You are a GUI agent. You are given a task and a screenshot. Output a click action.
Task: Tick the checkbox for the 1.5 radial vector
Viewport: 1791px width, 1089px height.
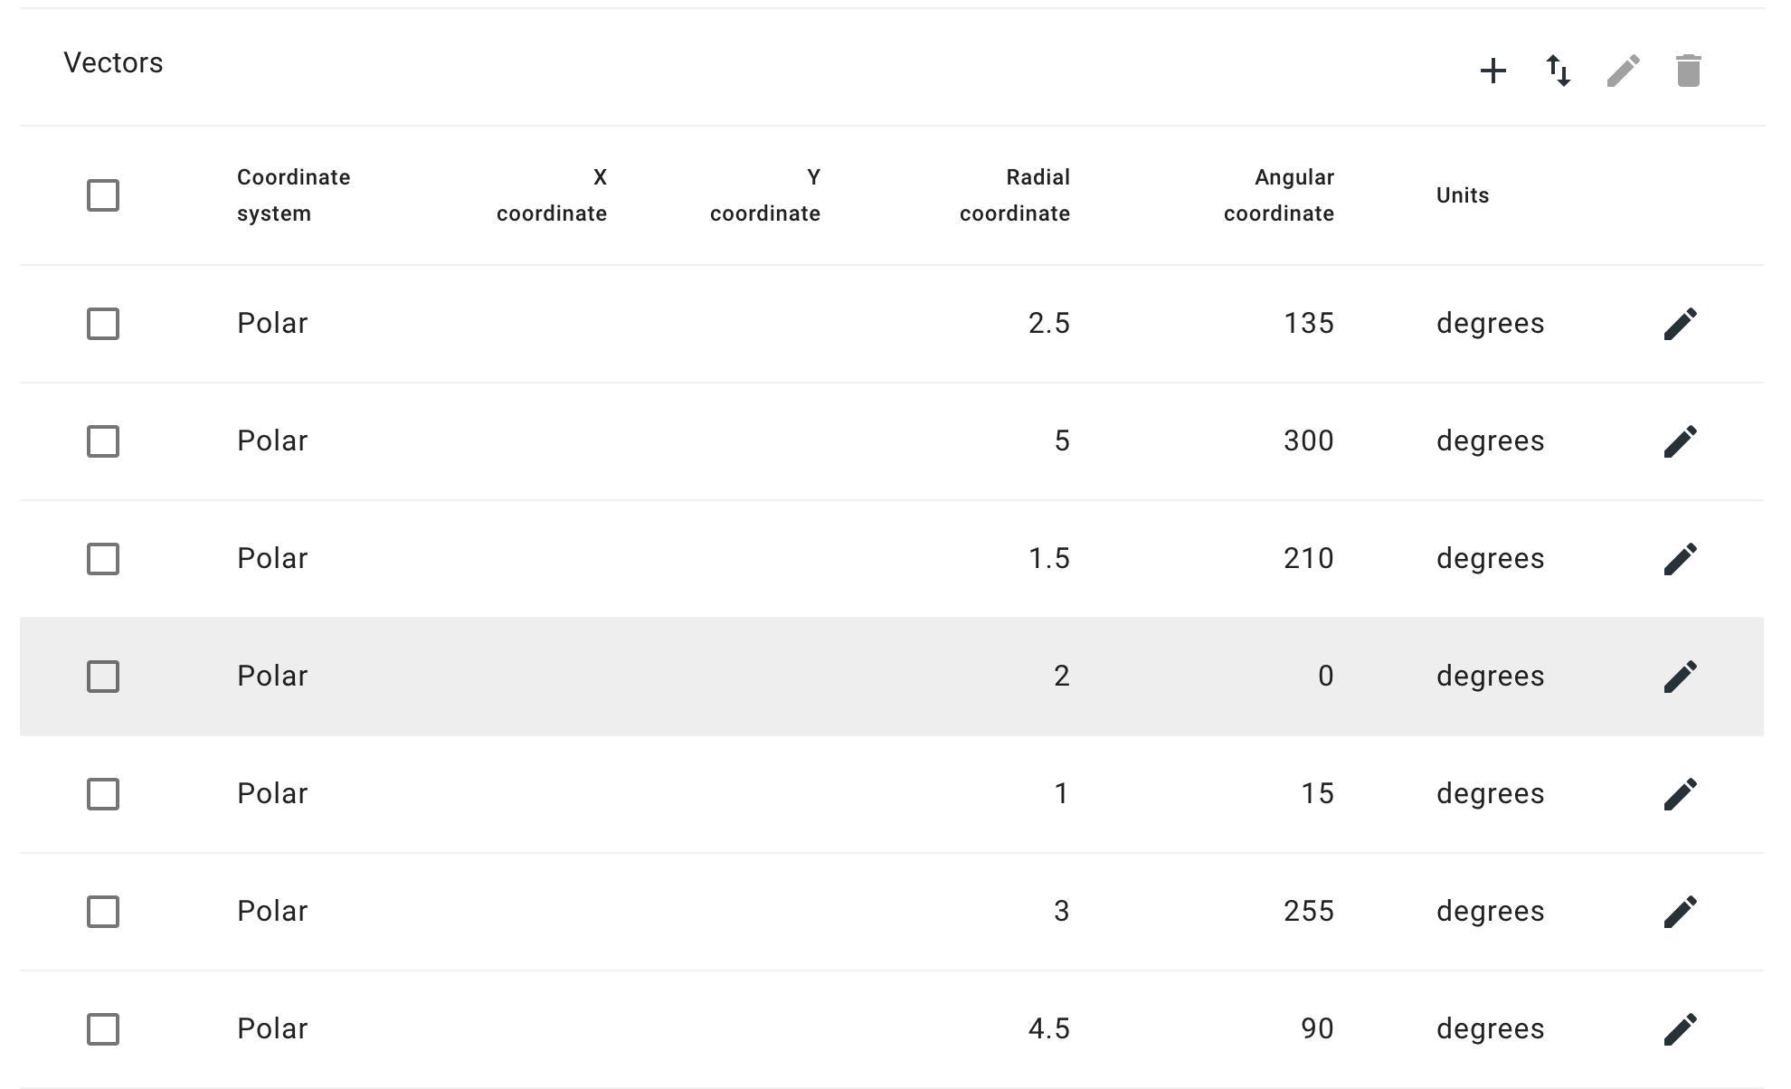[x=103, y=559]
